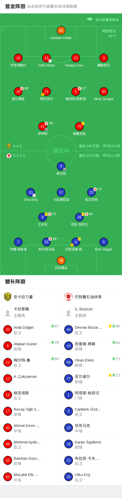Tap 艾多安 number 8 circle
Screen dimensions: 122x498
(x=43, y=217)
